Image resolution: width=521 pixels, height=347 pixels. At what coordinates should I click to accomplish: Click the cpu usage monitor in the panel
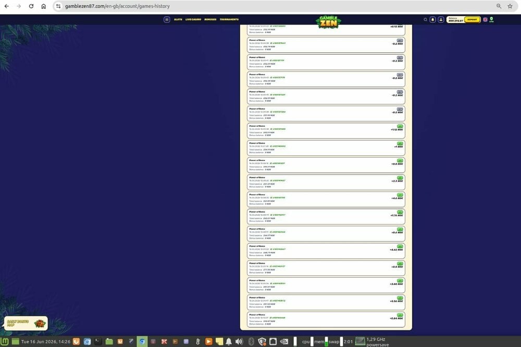(x=308, y=341)
